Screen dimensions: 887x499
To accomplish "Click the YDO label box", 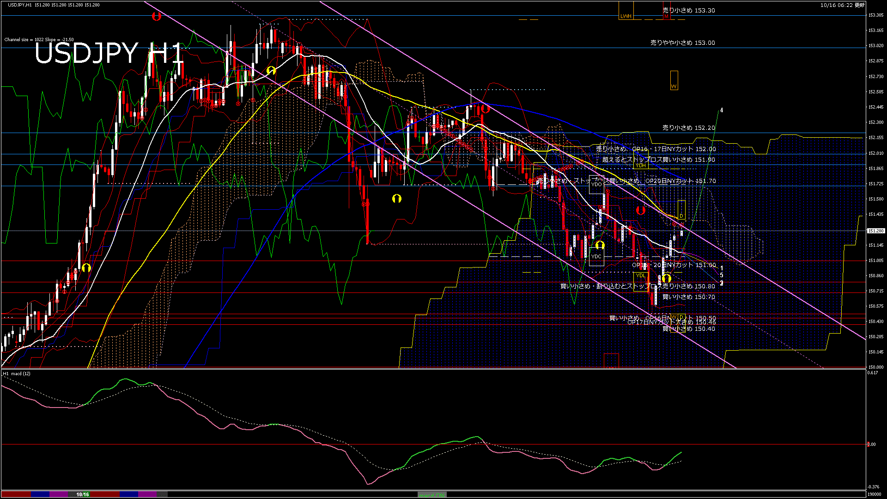I will pyautogui.click(x=596, y=184).
